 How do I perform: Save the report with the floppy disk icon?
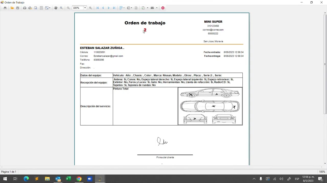click(x=18, y=8)
